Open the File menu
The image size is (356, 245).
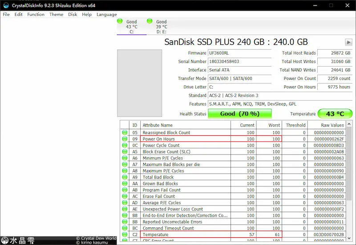click(x=6, y=14)
